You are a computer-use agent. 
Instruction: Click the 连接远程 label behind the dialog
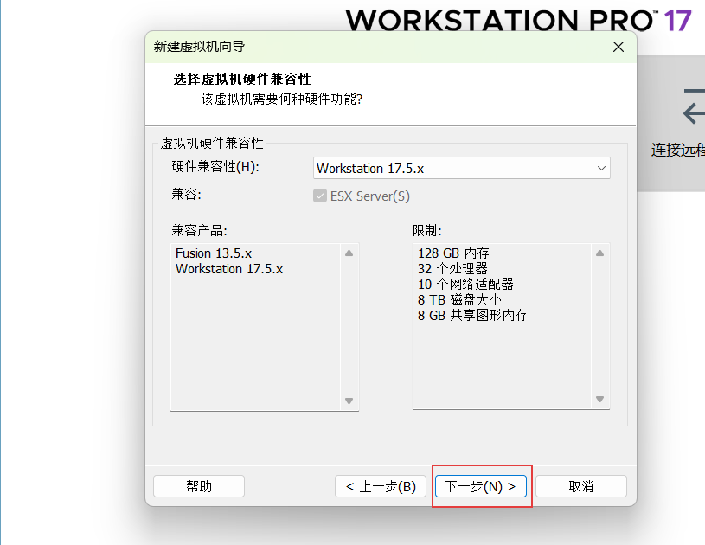[x=677, y=151]
